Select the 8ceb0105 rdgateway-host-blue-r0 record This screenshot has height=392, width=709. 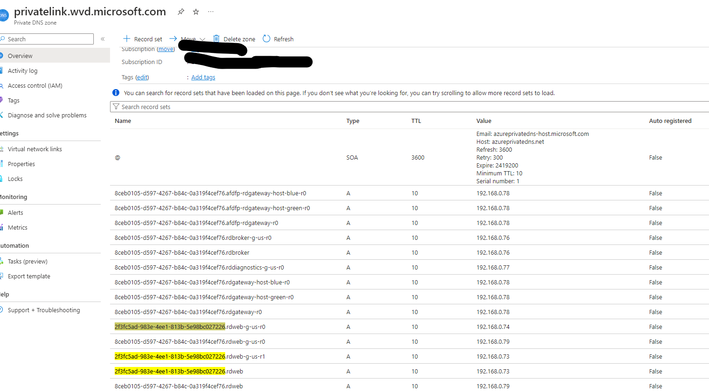[x=410, y=282]
